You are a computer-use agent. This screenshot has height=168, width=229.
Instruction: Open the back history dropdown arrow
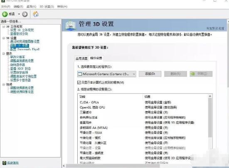pos(19,14)
